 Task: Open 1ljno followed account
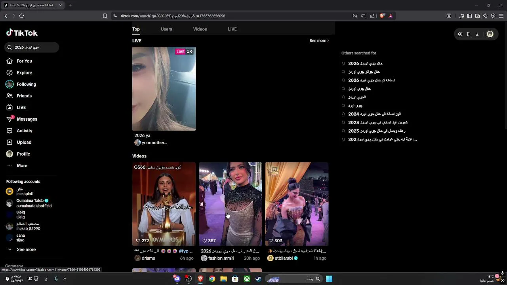[16, 238]
